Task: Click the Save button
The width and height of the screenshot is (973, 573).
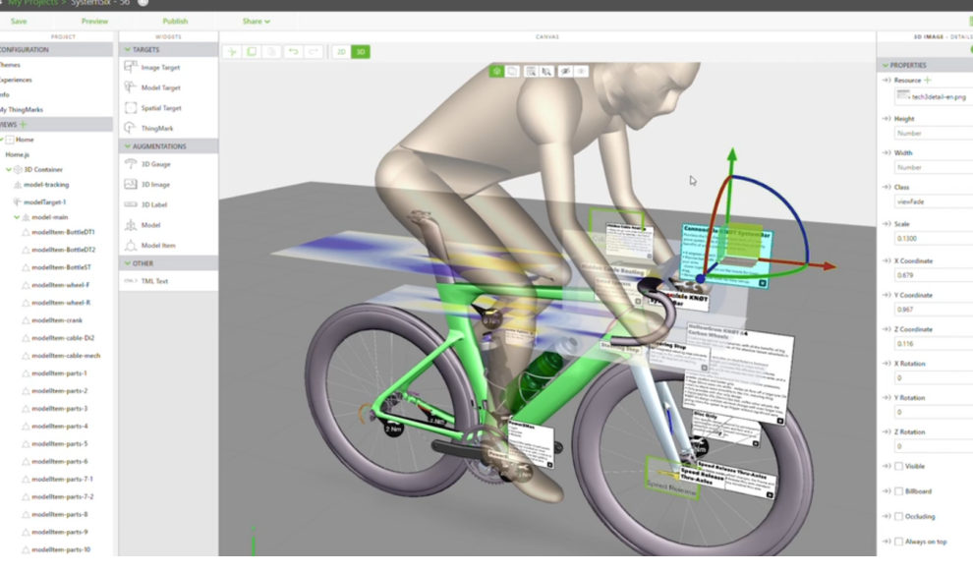Action: point(19,21)
